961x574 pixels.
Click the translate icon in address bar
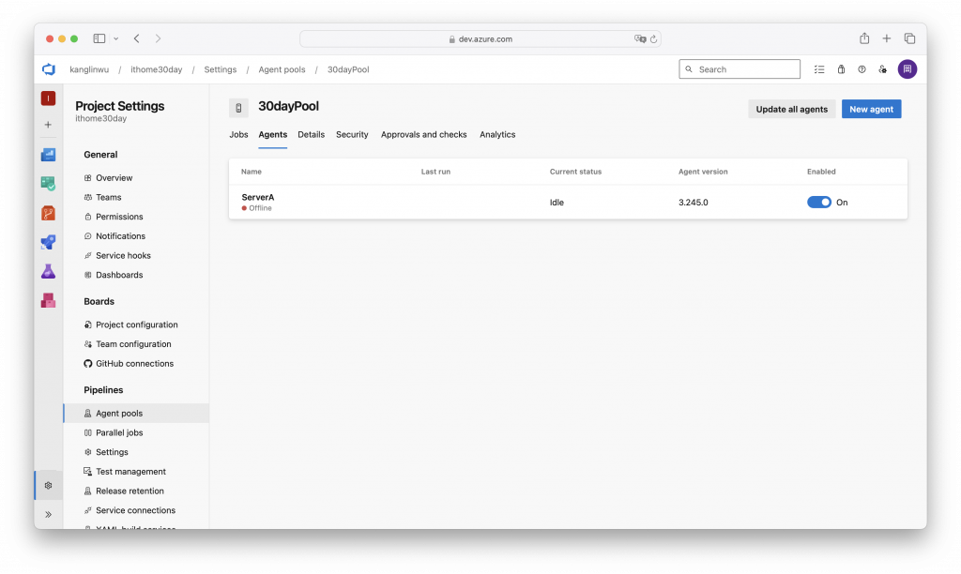click(640, 38)
